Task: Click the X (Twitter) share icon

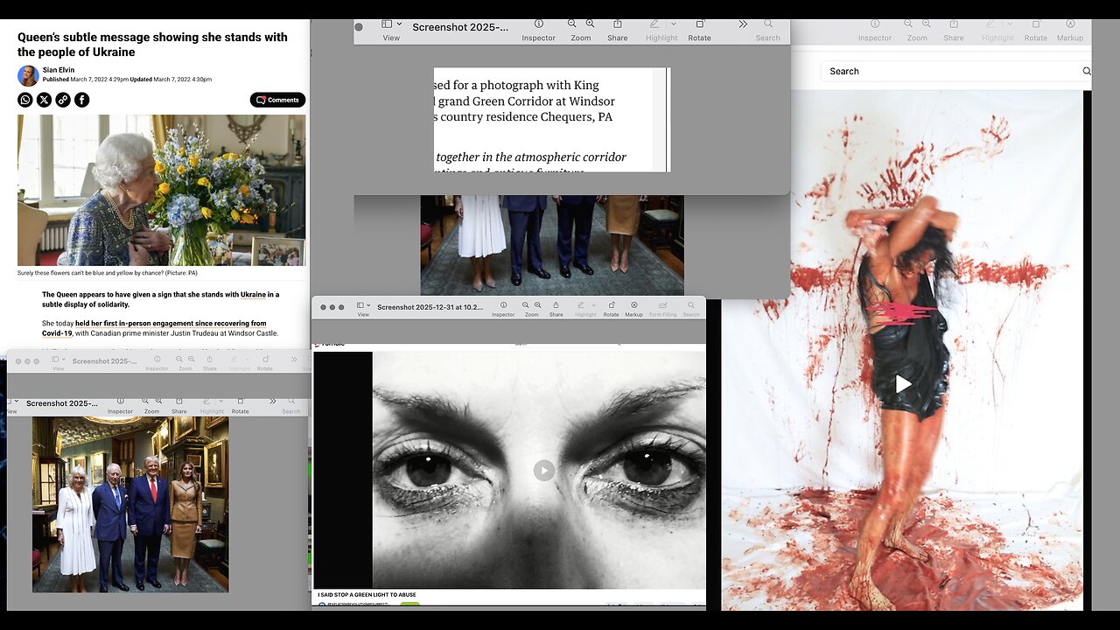Action: point(44,100)
